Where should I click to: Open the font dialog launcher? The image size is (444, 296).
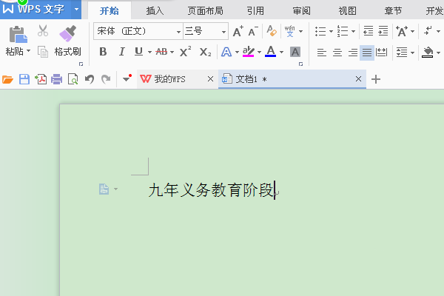pyautogui.click(x=300, y=64)
